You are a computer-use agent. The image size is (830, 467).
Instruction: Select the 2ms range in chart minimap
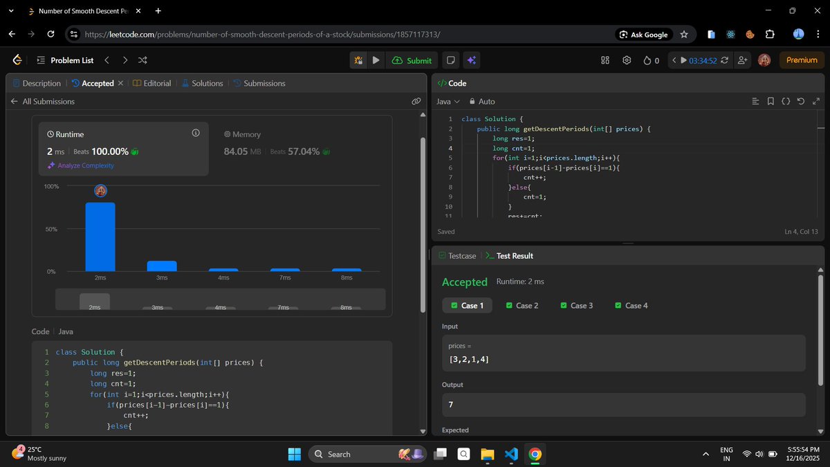pos(95,301)
